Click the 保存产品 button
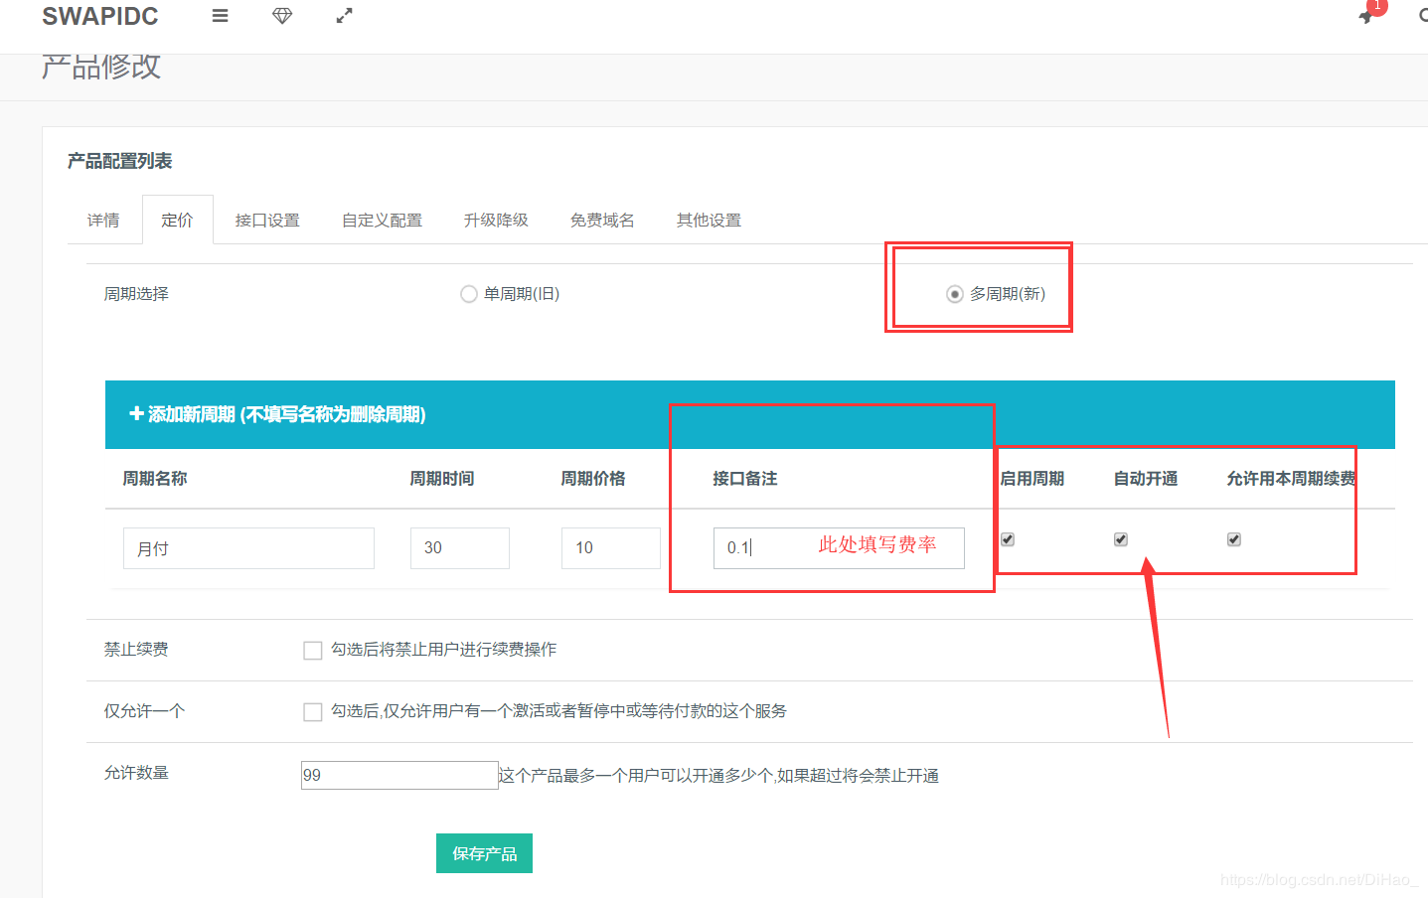 [x=484, y=852]
